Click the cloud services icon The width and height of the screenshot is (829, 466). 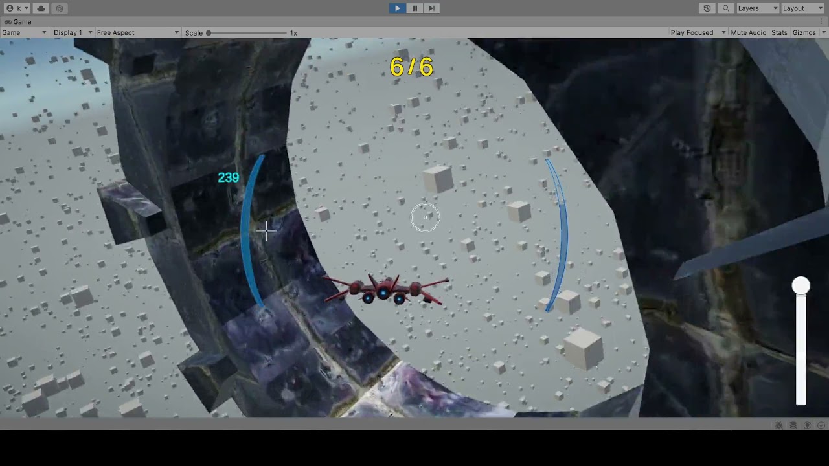coord(41,8)
